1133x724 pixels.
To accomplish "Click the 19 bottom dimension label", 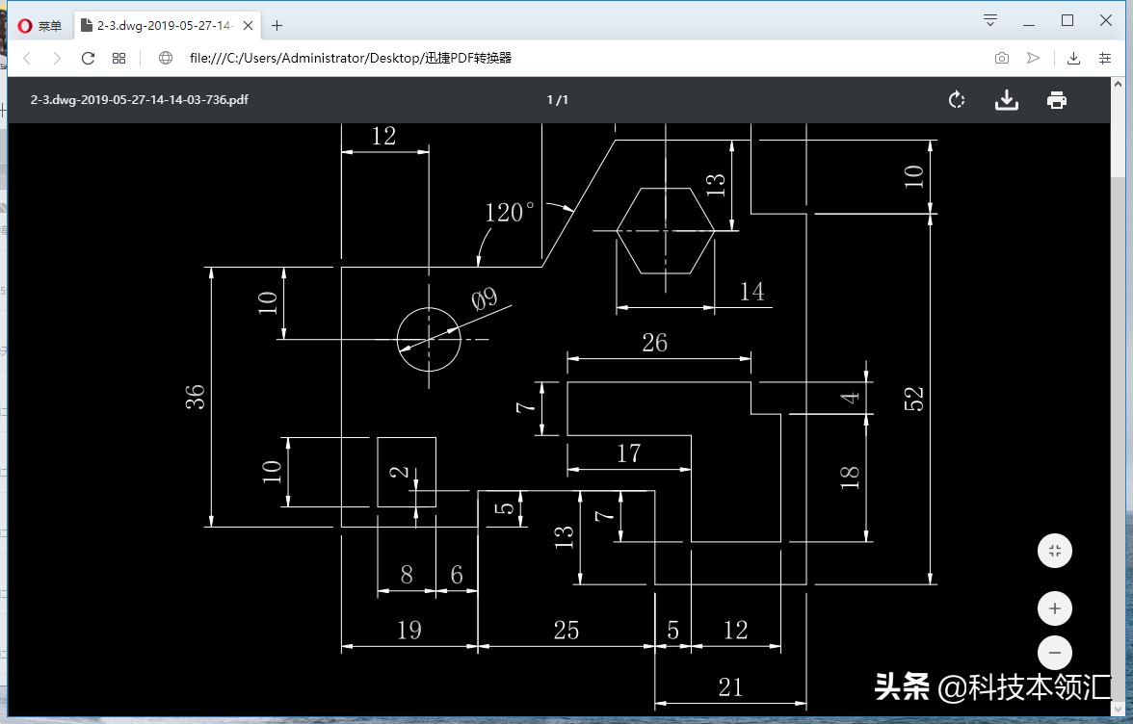I will tap(408, 631).
